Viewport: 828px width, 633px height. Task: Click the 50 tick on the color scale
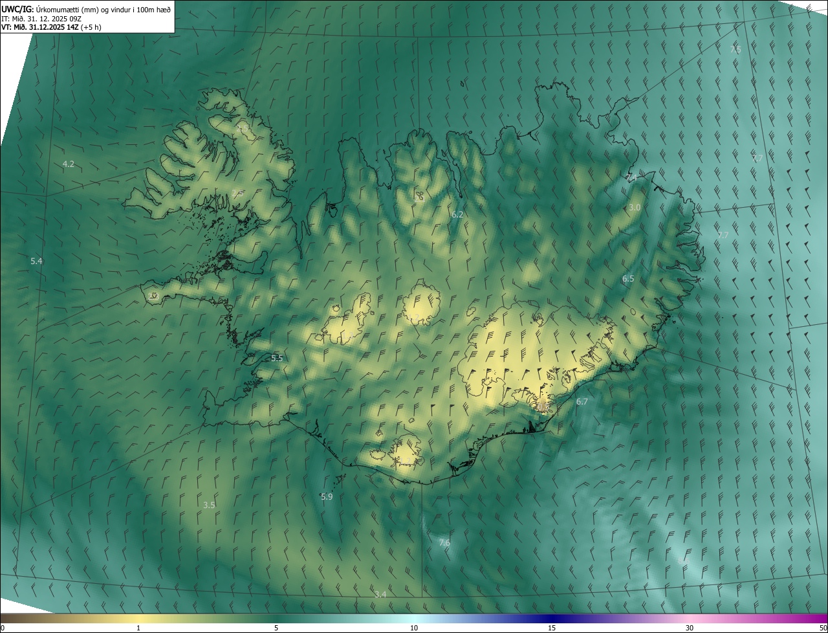pos(823,628)
